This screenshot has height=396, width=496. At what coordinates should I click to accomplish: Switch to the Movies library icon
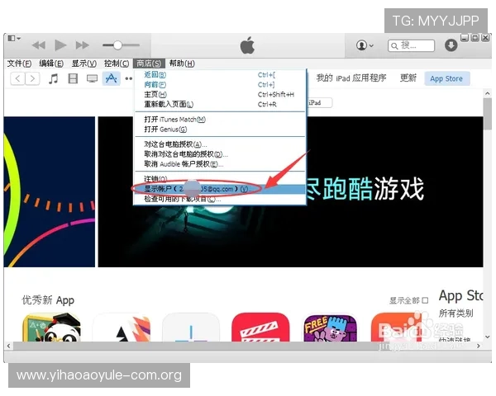pyautogui.click(x=73, y=78)
